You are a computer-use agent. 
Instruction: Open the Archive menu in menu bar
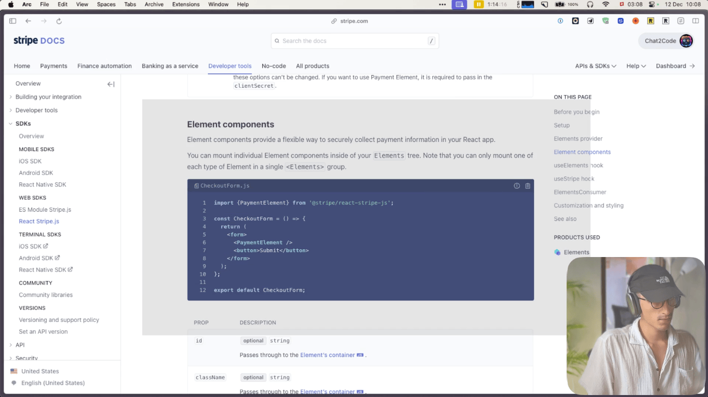coord(154,4)
